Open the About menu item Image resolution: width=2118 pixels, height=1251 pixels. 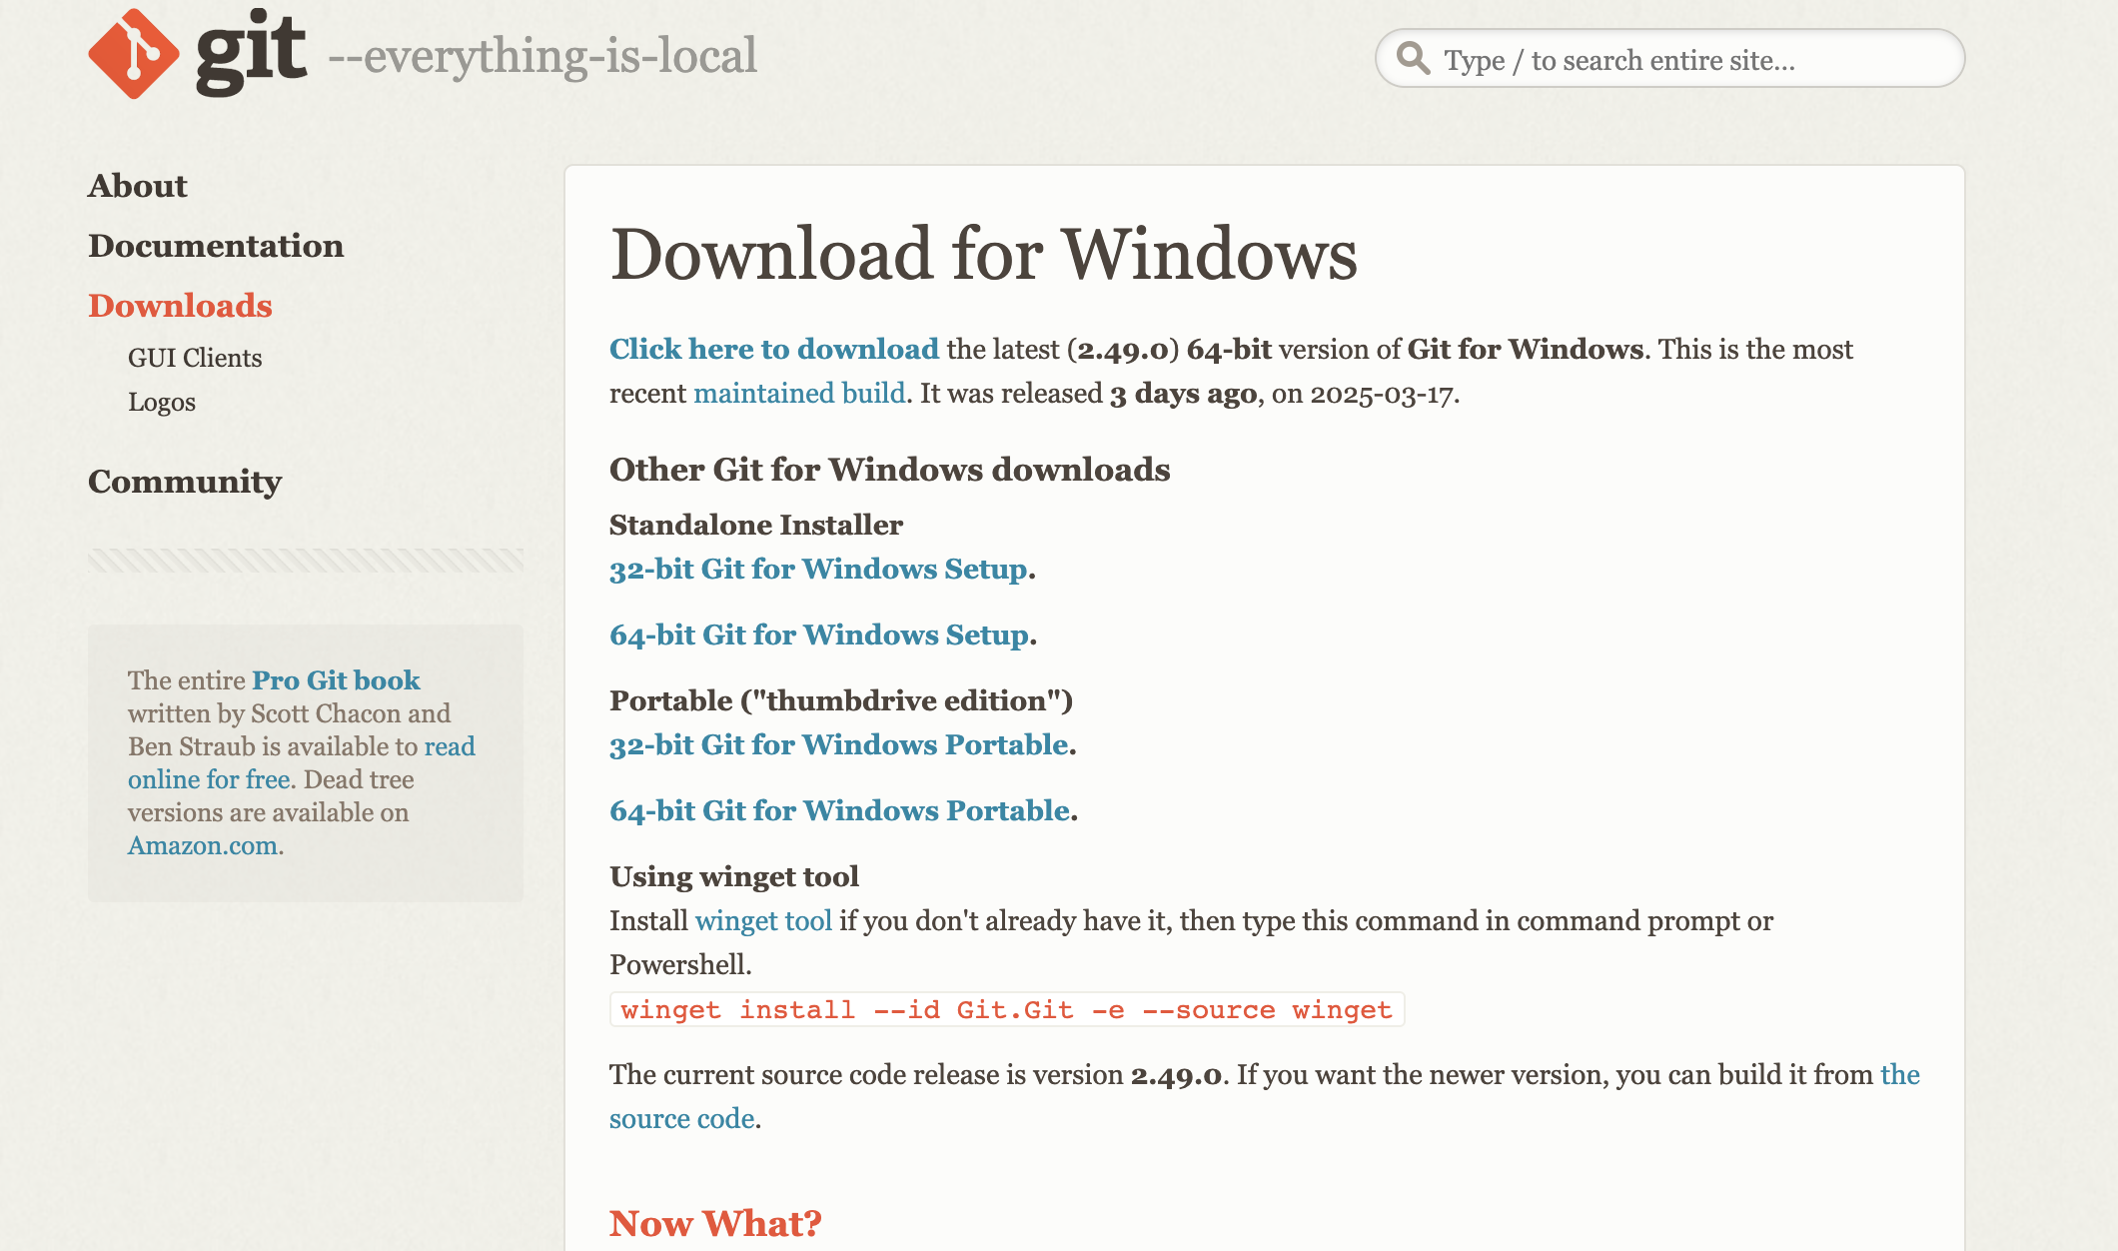[x=138, y=186]
